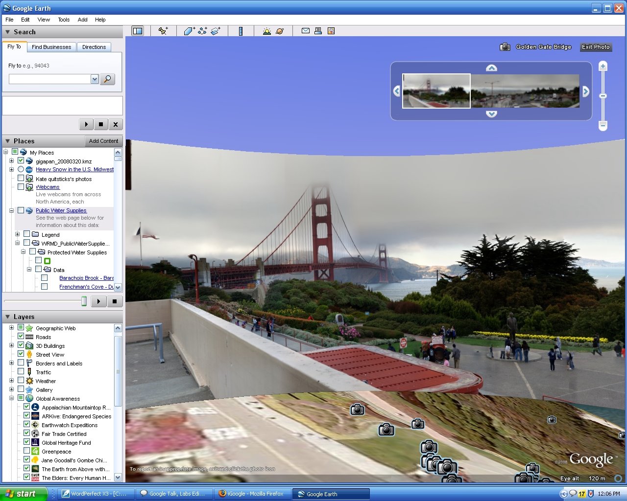This screenshot has width=627, height=501.
Task: Enable the Weather layer checkbox
Action: 21,380
